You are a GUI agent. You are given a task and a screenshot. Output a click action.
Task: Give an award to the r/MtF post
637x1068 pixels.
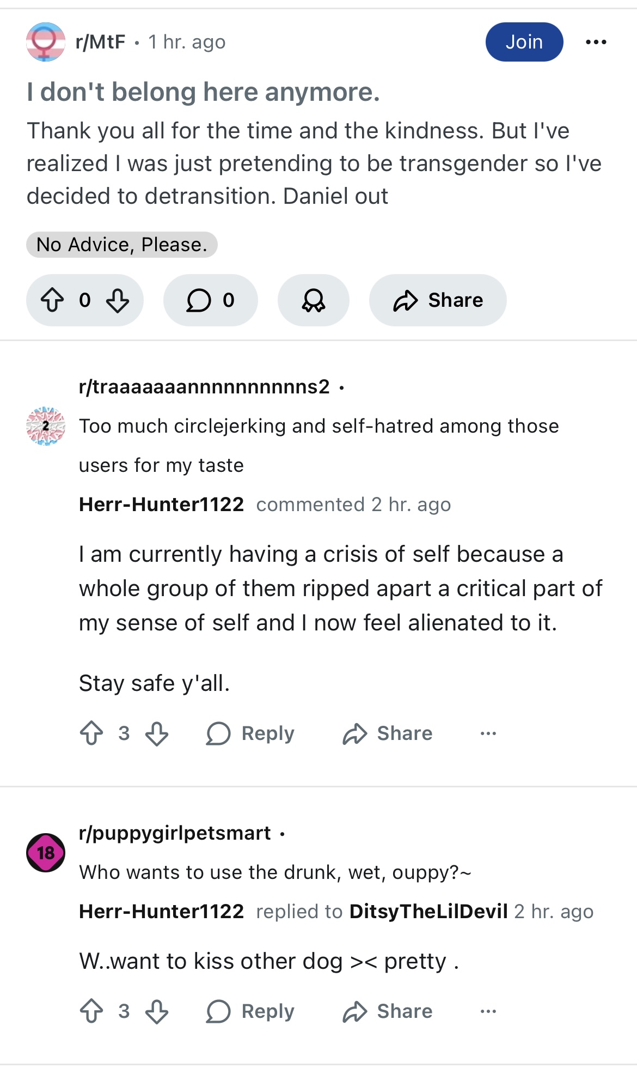314,300
